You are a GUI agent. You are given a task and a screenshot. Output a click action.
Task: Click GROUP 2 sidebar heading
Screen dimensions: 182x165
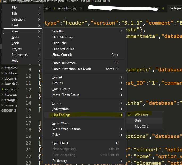(9, 111)
